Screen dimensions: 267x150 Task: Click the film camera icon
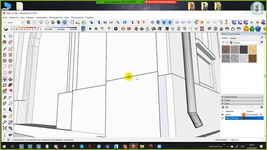point(167,29)
